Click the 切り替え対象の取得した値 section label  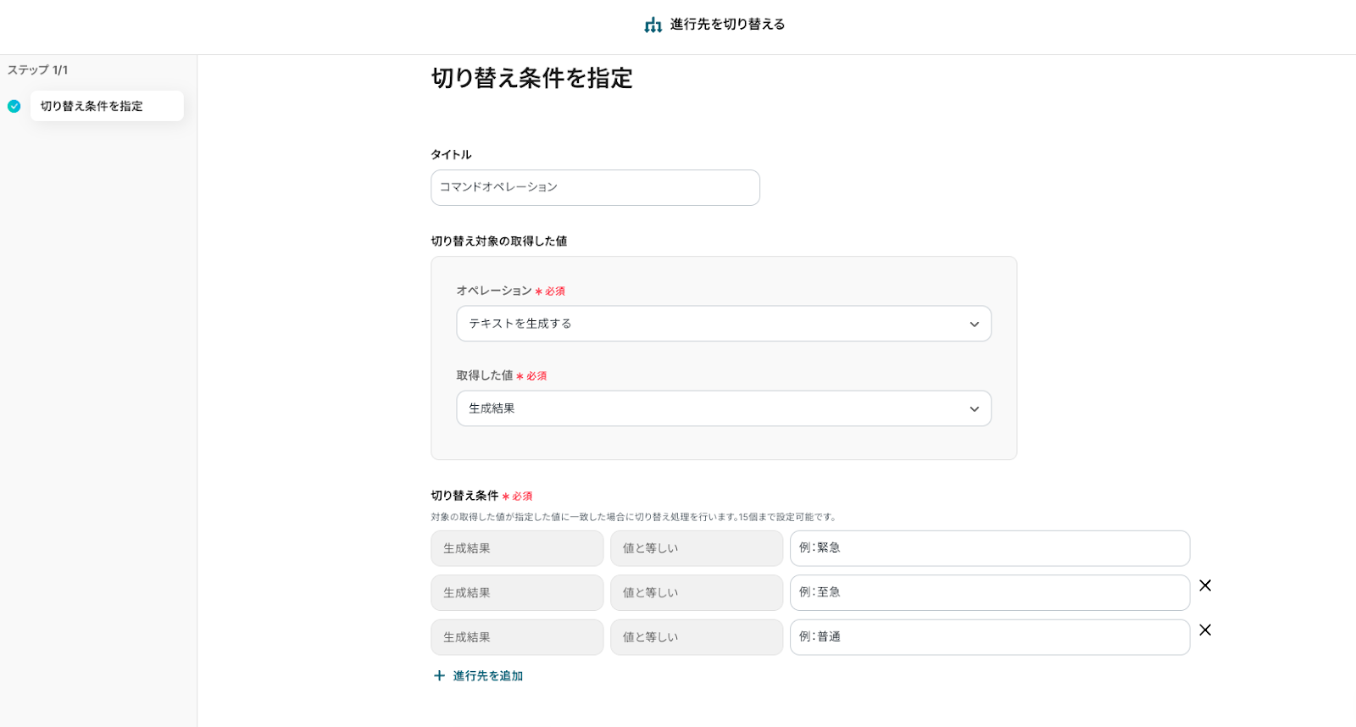pos(499,241)
